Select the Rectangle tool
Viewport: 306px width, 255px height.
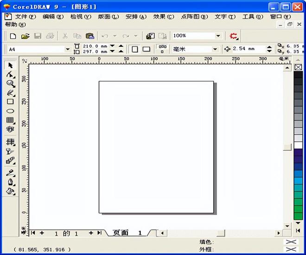coord(10,102)
